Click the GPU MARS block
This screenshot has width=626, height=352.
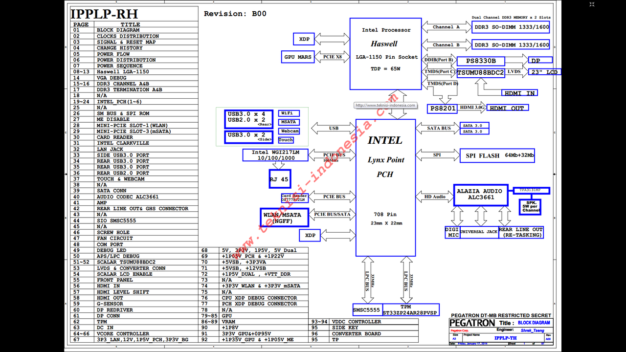click(298, 57)
